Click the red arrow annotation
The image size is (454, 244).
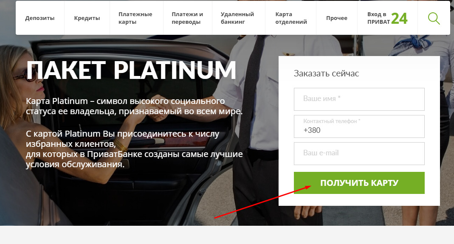[x=262, y=202]
